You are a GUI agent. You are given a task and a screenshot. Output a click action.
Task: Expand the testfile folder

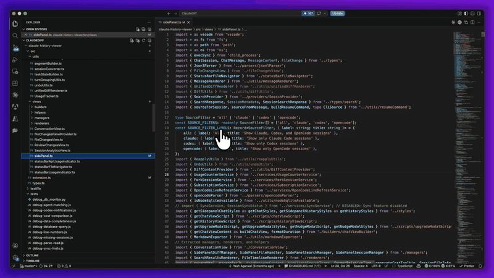point(28,188)
